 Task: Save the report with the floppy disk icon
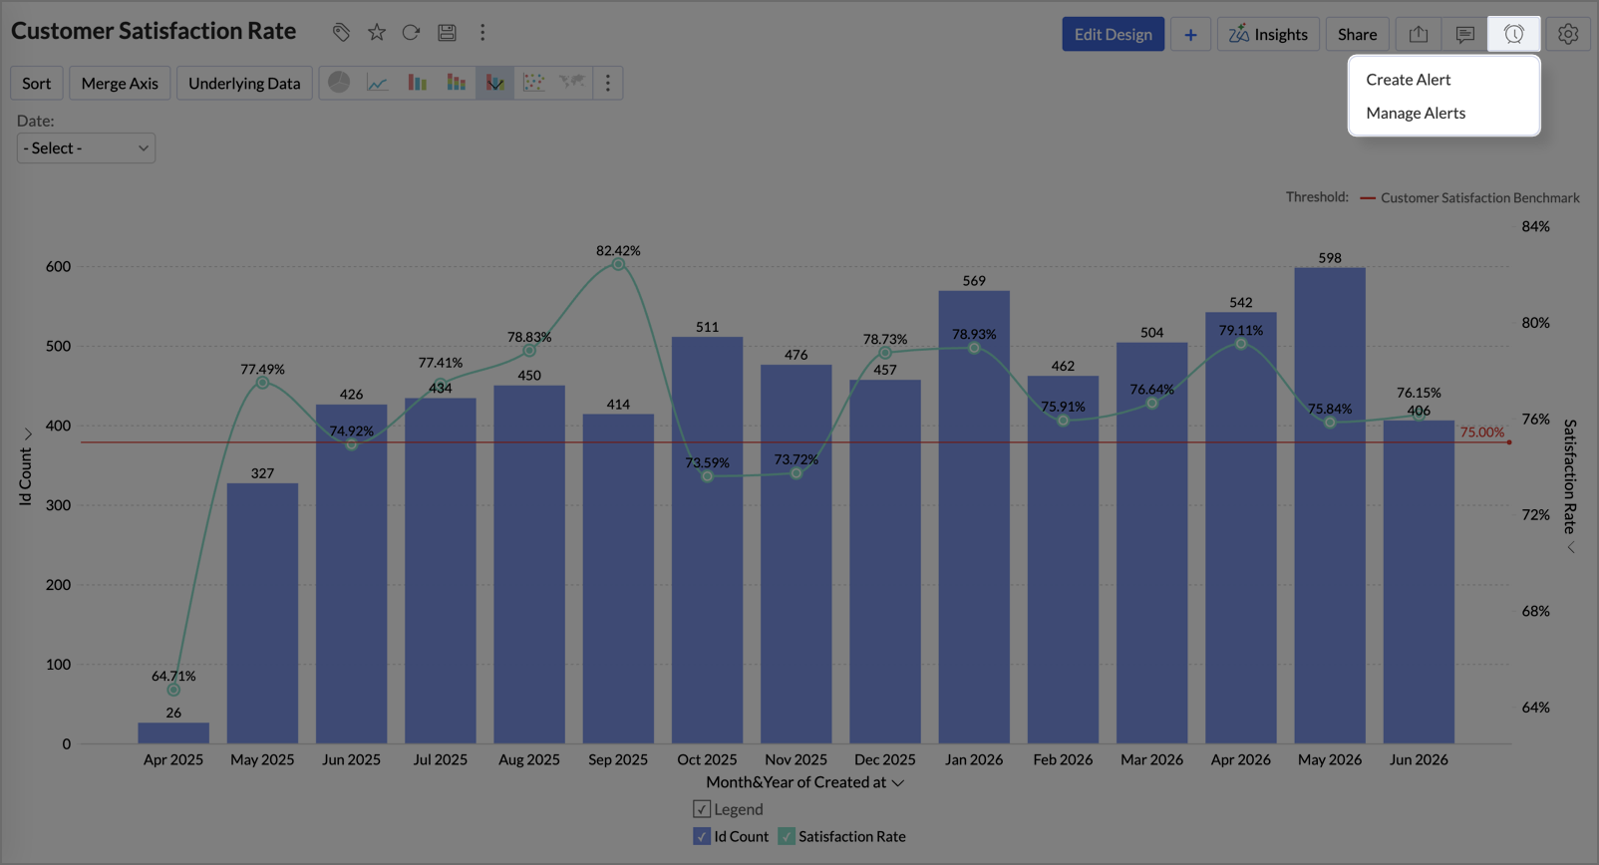[447, 32]
